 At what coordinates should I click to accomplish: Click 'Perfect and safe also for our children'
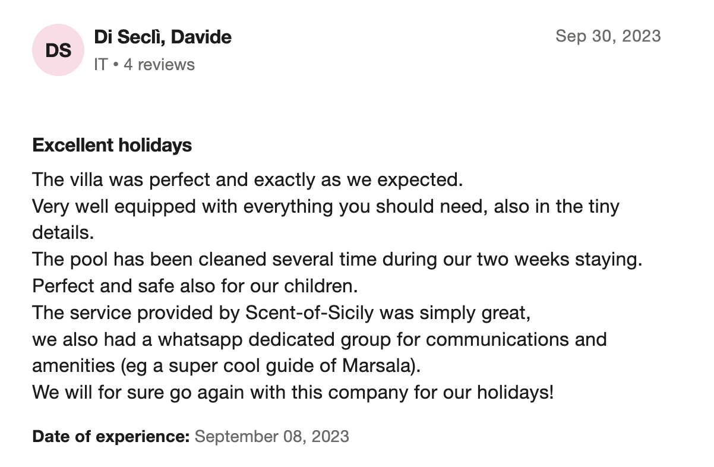click(195, 286)
